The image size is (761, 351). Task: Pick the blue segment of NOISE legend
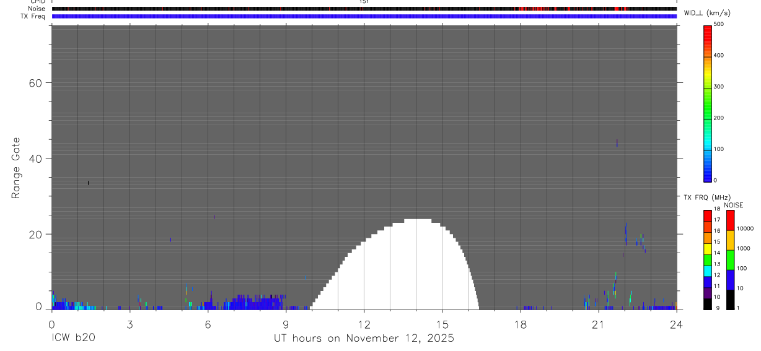tap(731, 280)
